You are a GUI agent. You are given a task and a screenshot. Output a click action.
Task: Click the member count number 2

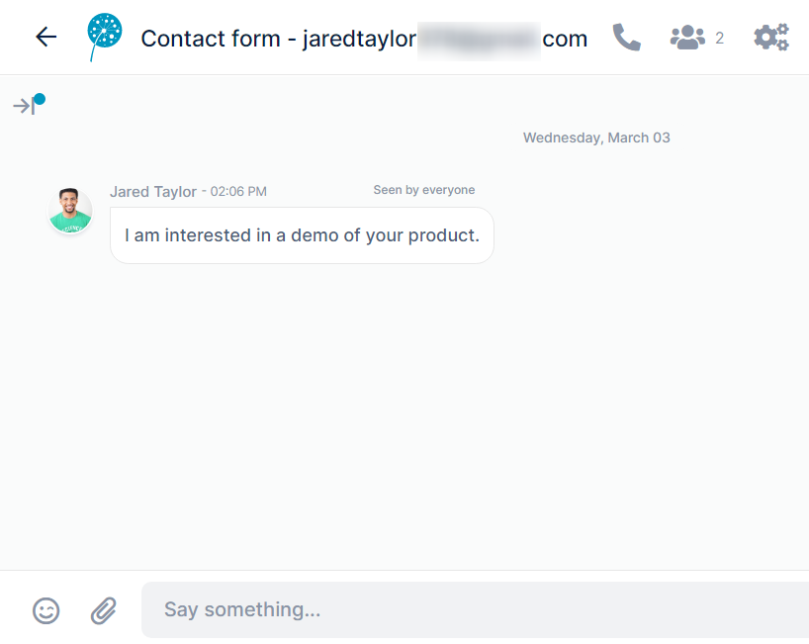(719, 38)
